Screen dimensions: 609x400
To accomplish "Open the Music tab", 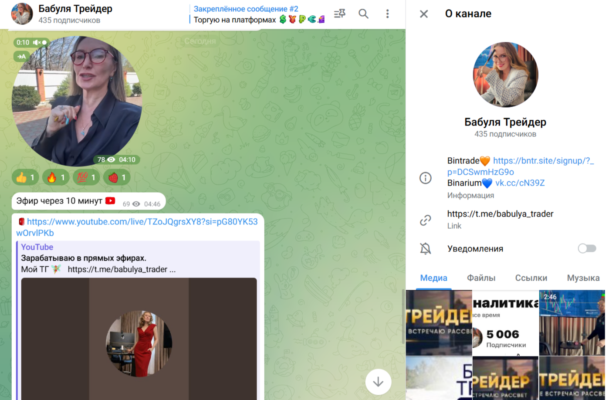I will pos(583,278).
